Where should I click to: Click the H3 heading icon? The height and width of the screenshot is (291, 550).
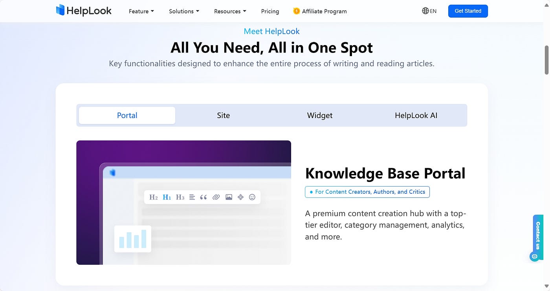coord(180,197)
